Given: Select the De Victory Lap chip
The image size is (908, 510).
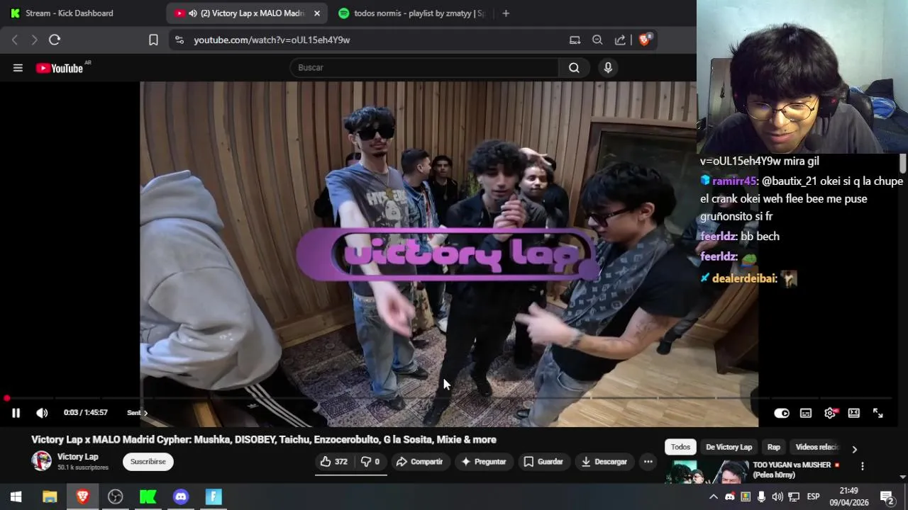Looking at the screenshot, I should pyautogui.click(x=729, y=447).
